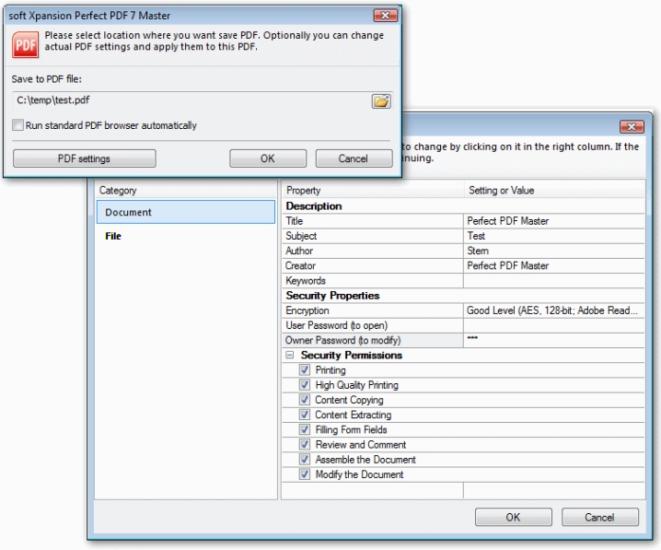Disable Content Copying permission
The image size is (661, 550).
(x=304, y=400)
